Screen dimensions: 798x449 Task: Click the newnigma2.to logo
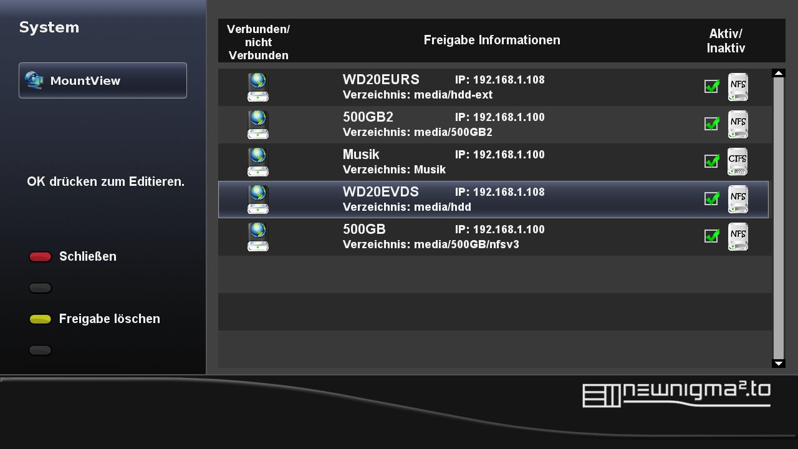[676, 395]
